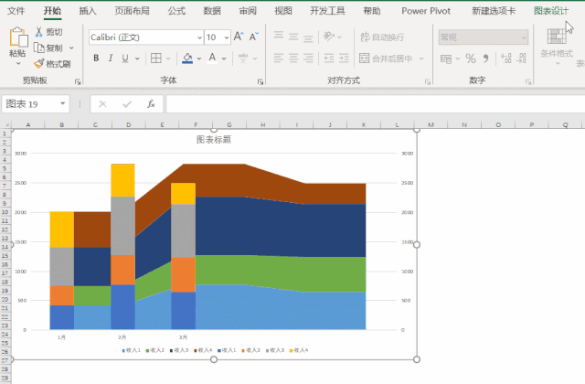Open Insert Function fx dialog
This screenshot has height=384, width=585.
[x=151, y=104]
